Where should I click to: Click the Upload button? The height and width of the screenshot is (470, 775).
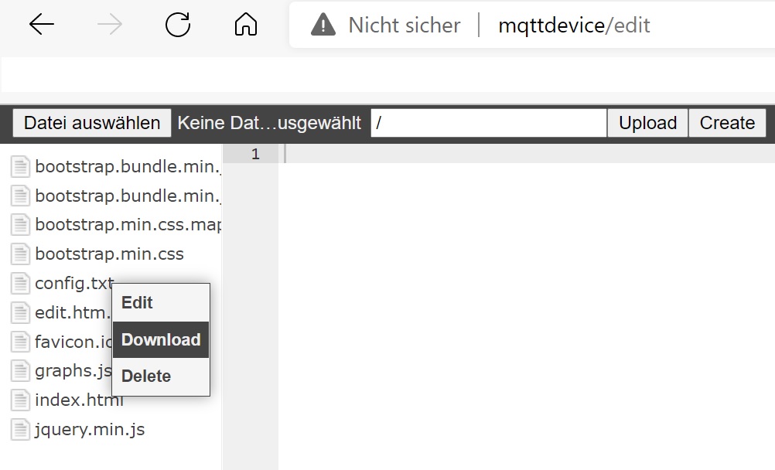click(x=647, y=123)
